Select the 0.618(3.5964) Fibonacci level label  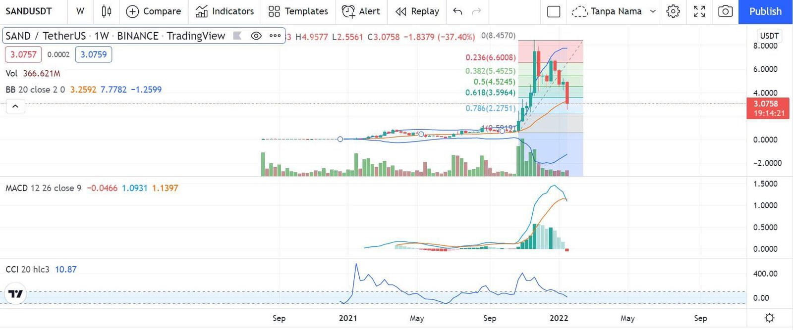click(x=490, y=93)
